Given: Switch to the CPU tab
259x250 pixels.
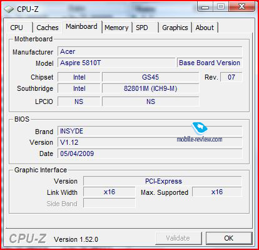Looking at the screenshot, I should (16, 28).
